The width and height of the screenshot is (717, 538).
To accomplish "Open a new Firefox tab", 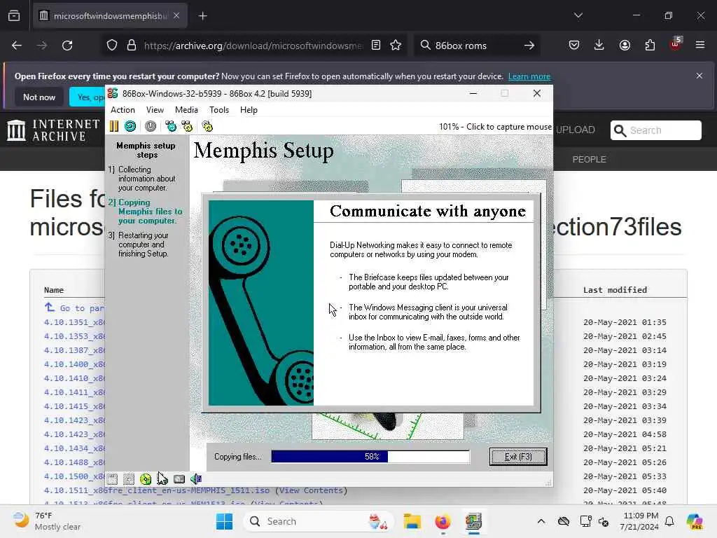I will click(202, 16).
